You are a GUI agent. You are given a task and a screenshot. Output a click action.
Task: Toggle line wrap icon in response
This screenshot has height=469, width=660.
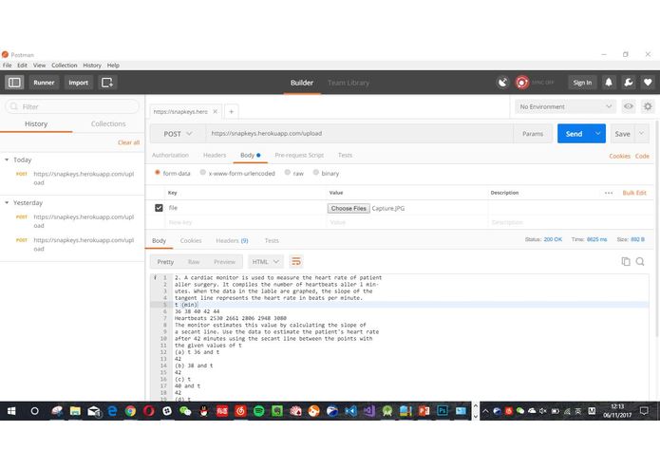pos(296,262)
